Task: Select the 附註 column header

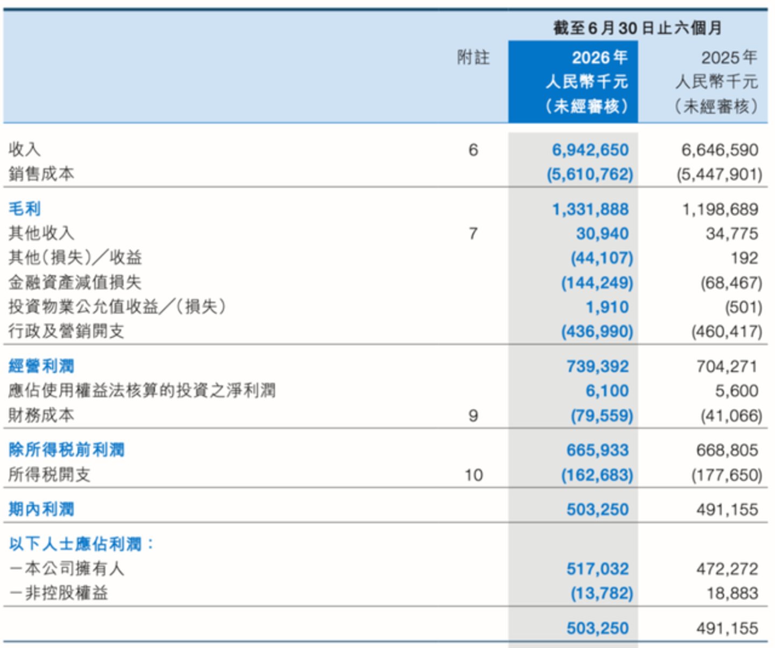Action: 473,57
